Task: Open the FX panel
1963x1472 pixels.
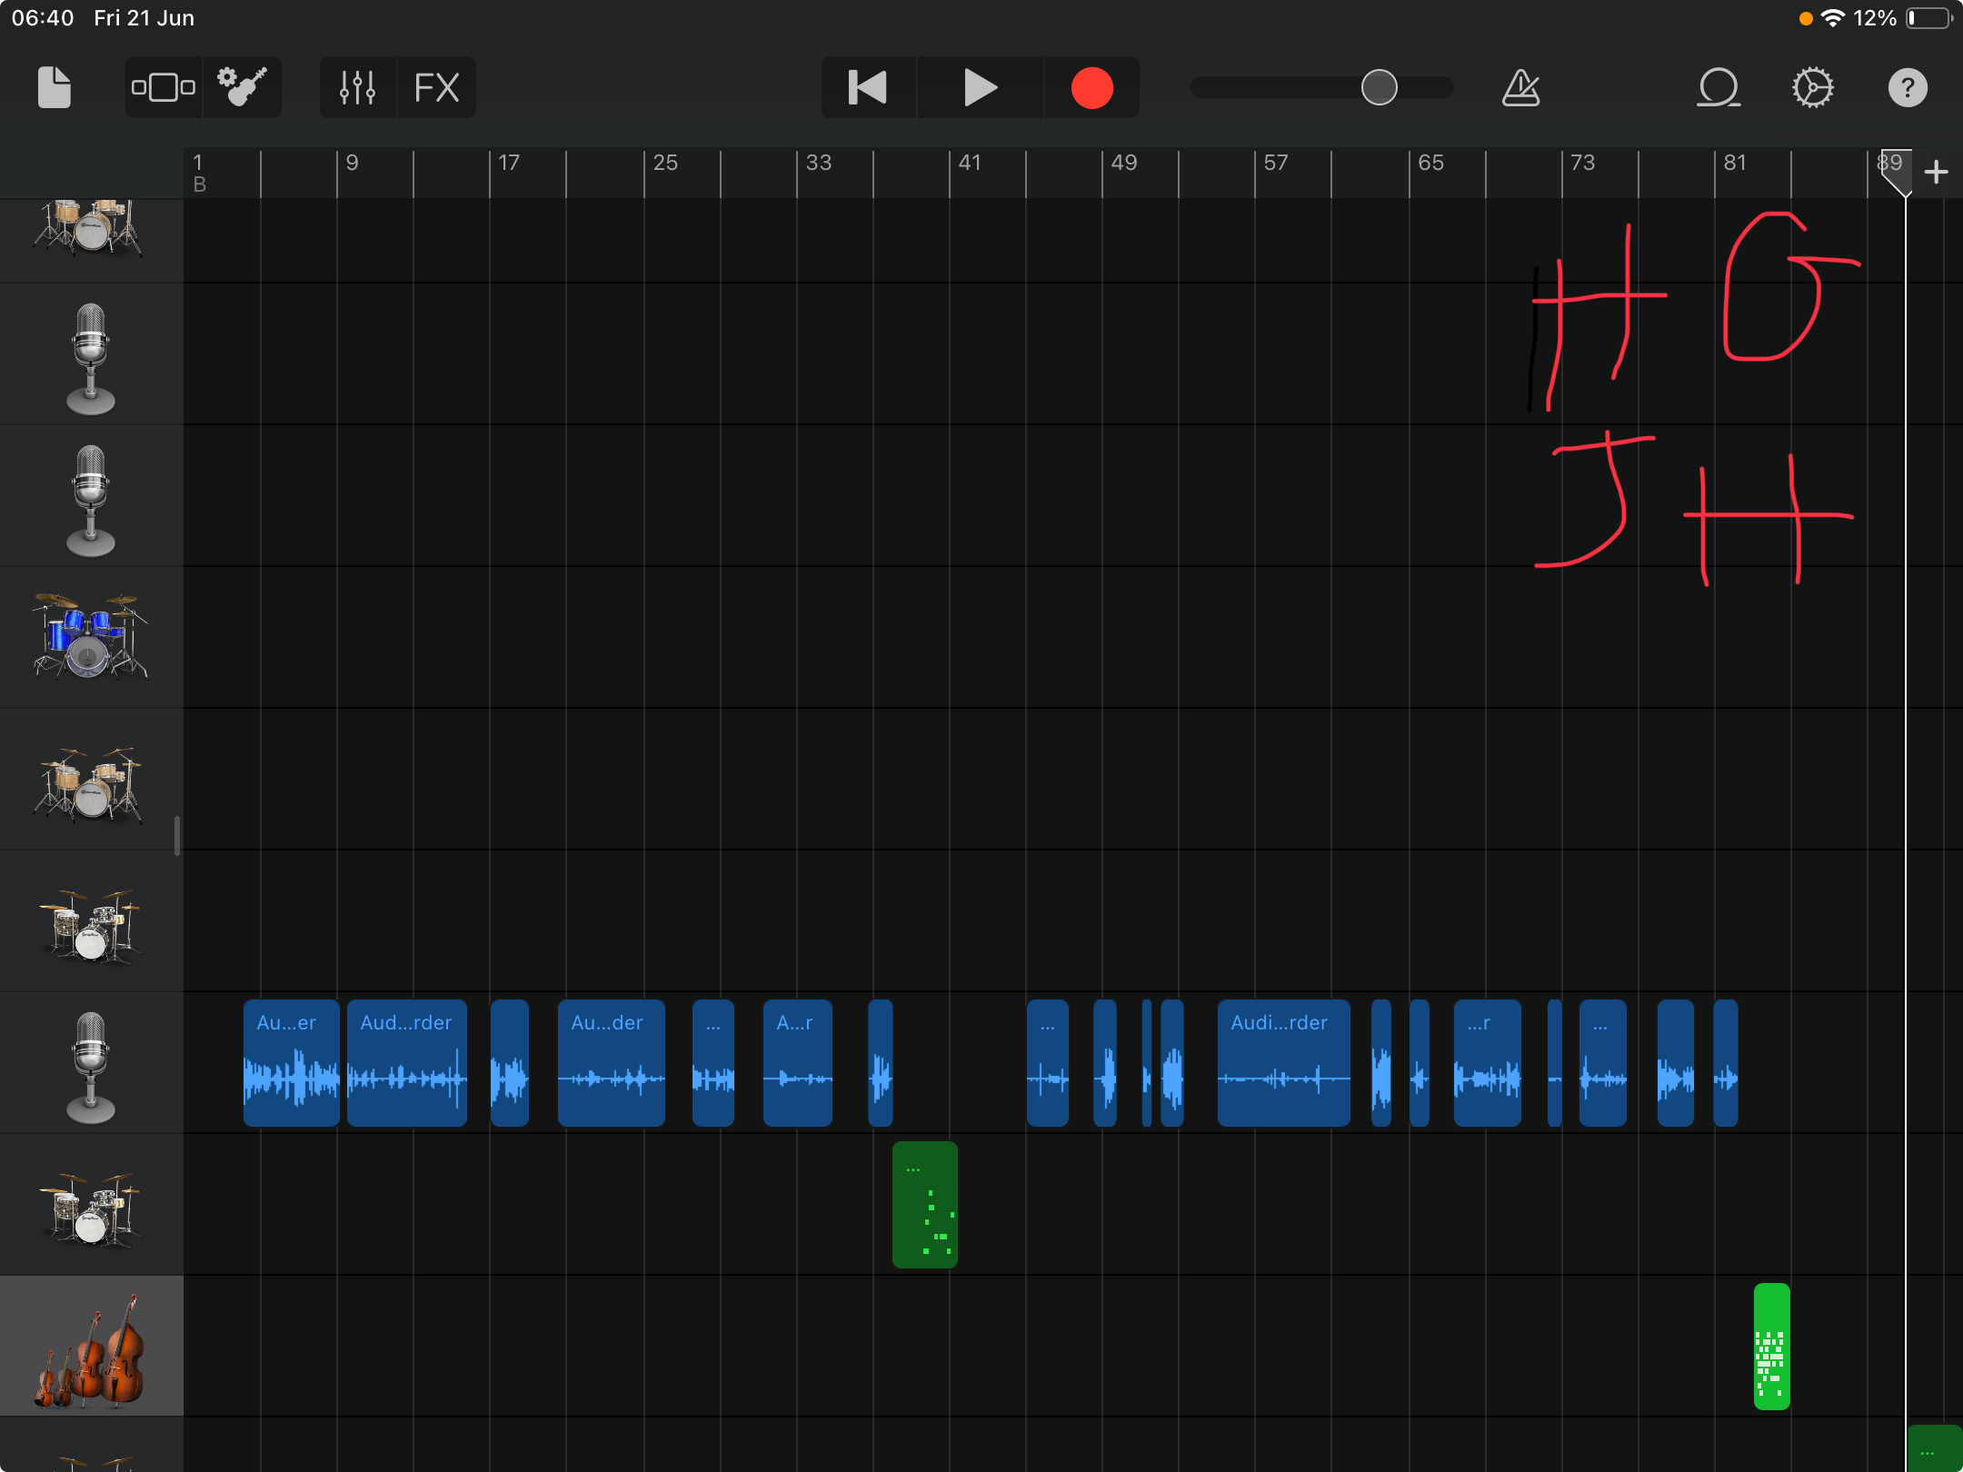Action: tap(436, 88)
